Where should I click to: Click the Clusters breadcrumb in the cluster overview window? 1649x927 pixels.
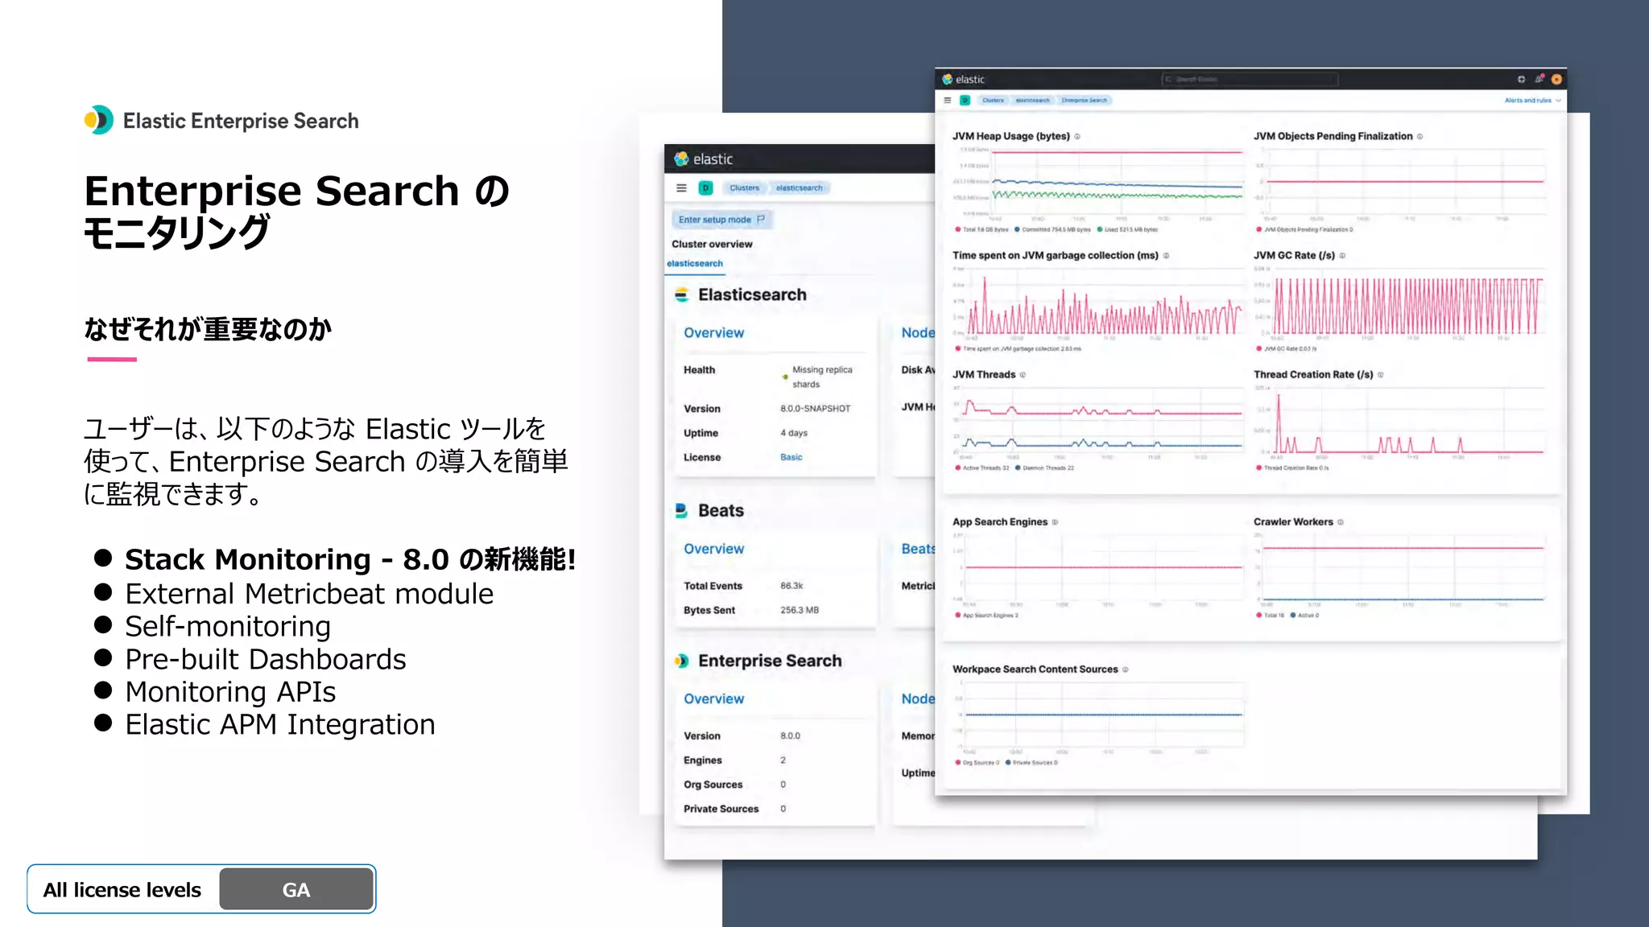pos(744,187)
